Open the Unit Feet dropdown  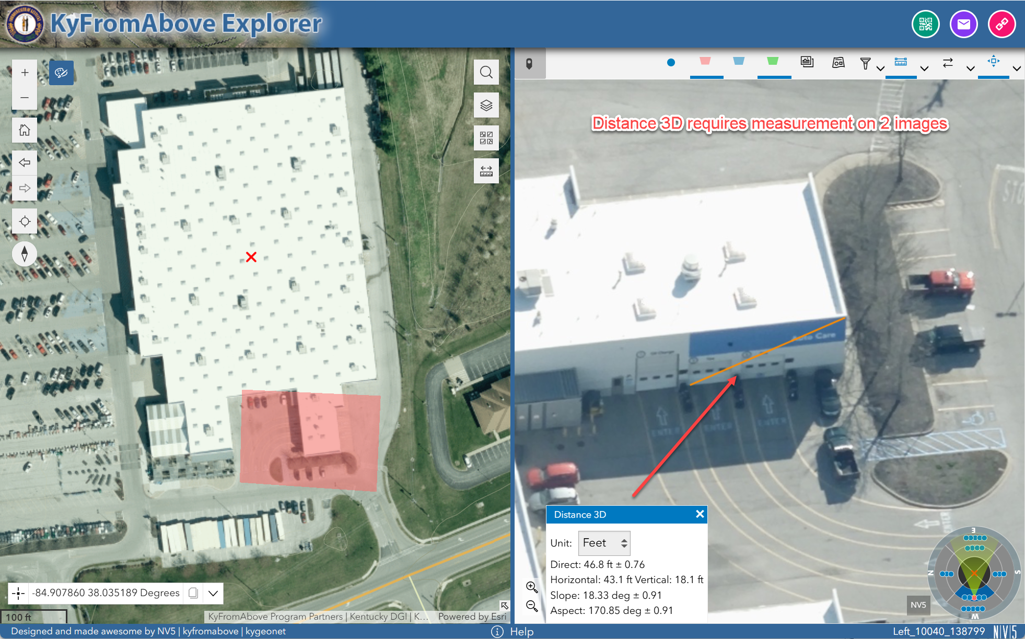coord(604,543)
